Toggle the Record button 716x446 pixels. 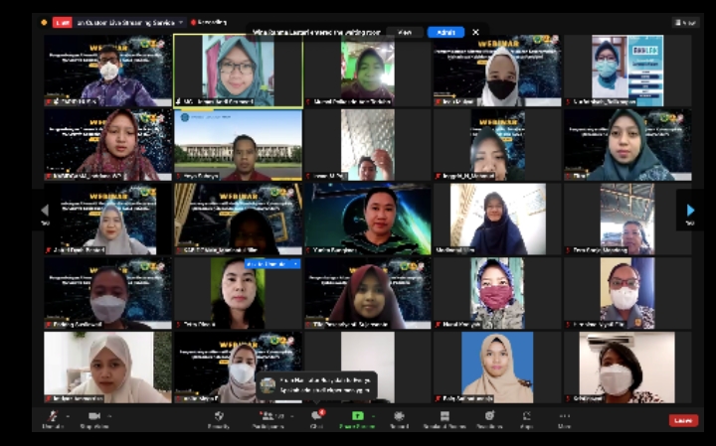coord(399,419)
